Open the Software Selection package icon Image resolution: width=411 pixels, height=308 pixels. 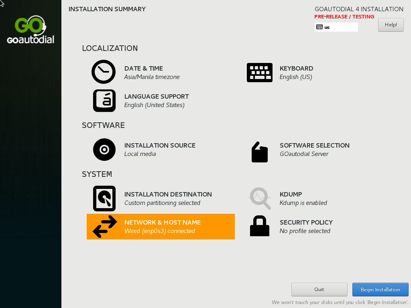click(x=260, y=152)
